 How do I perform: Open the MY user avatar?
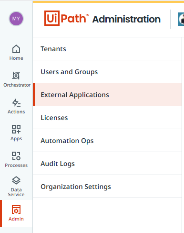click(x=16, y=19)
